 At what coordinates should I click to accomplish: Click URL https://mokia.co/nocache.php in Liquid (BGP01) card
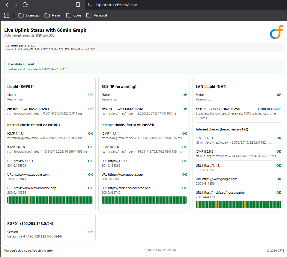(32, 188)
